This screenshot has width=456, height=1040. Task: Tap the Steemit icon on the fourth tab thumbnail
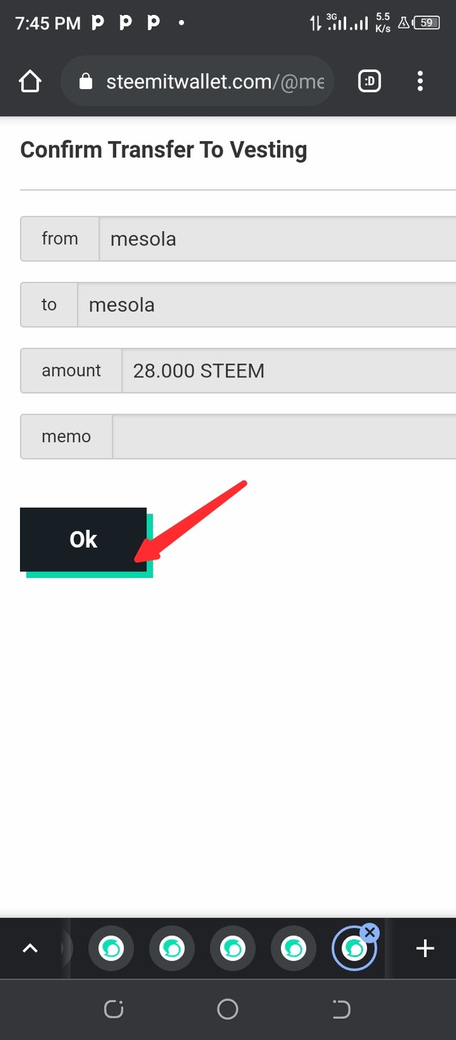[x=293, y=948]
